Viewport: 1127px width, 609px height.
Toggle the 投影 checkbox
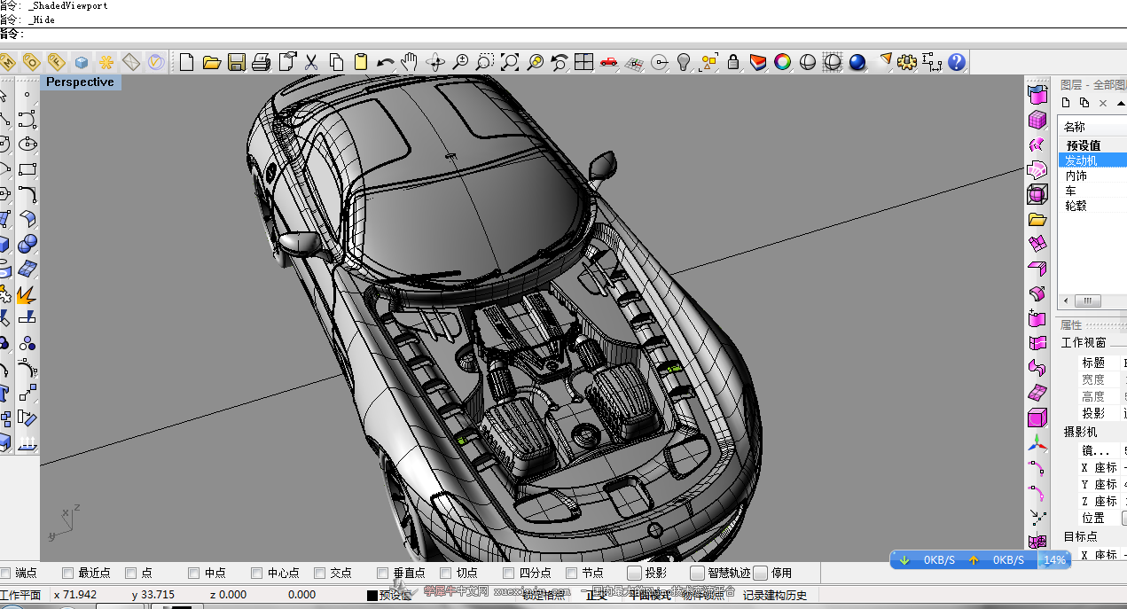[635, 573]
